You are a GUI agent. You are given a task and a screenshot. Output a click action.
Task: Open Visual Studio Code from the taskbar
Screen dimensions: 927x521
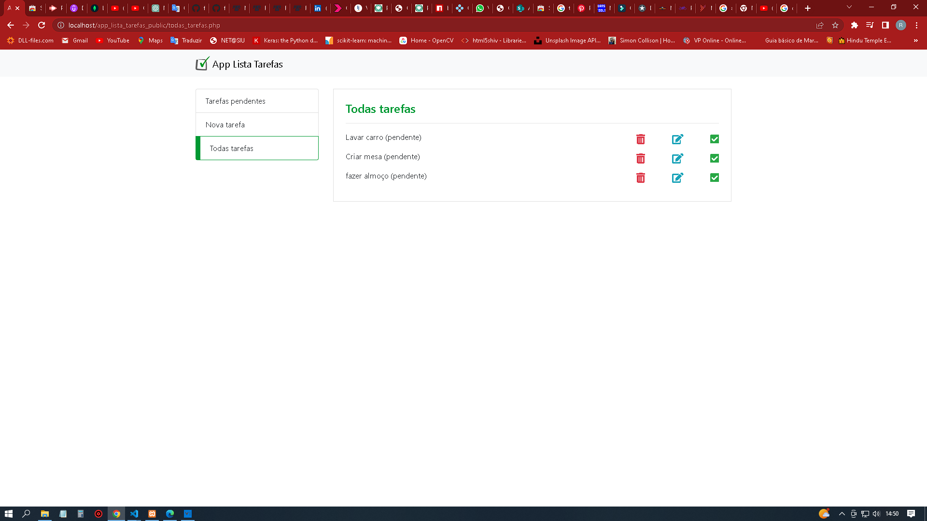tap(134, 513)
